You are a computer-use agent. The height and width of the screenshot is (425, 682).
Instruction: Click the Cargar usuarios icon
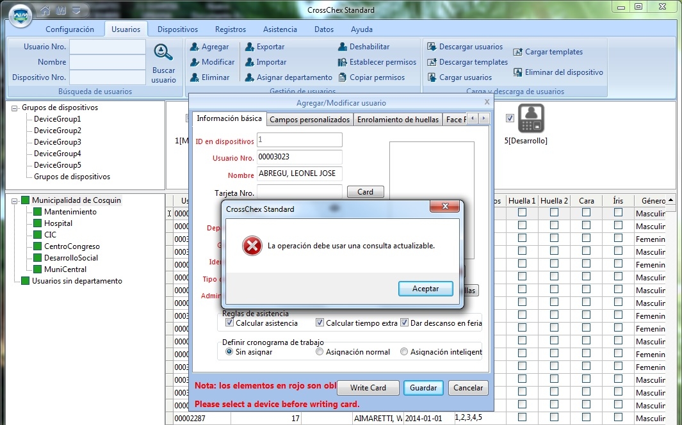pyautogui.click(x=432, y=77)
